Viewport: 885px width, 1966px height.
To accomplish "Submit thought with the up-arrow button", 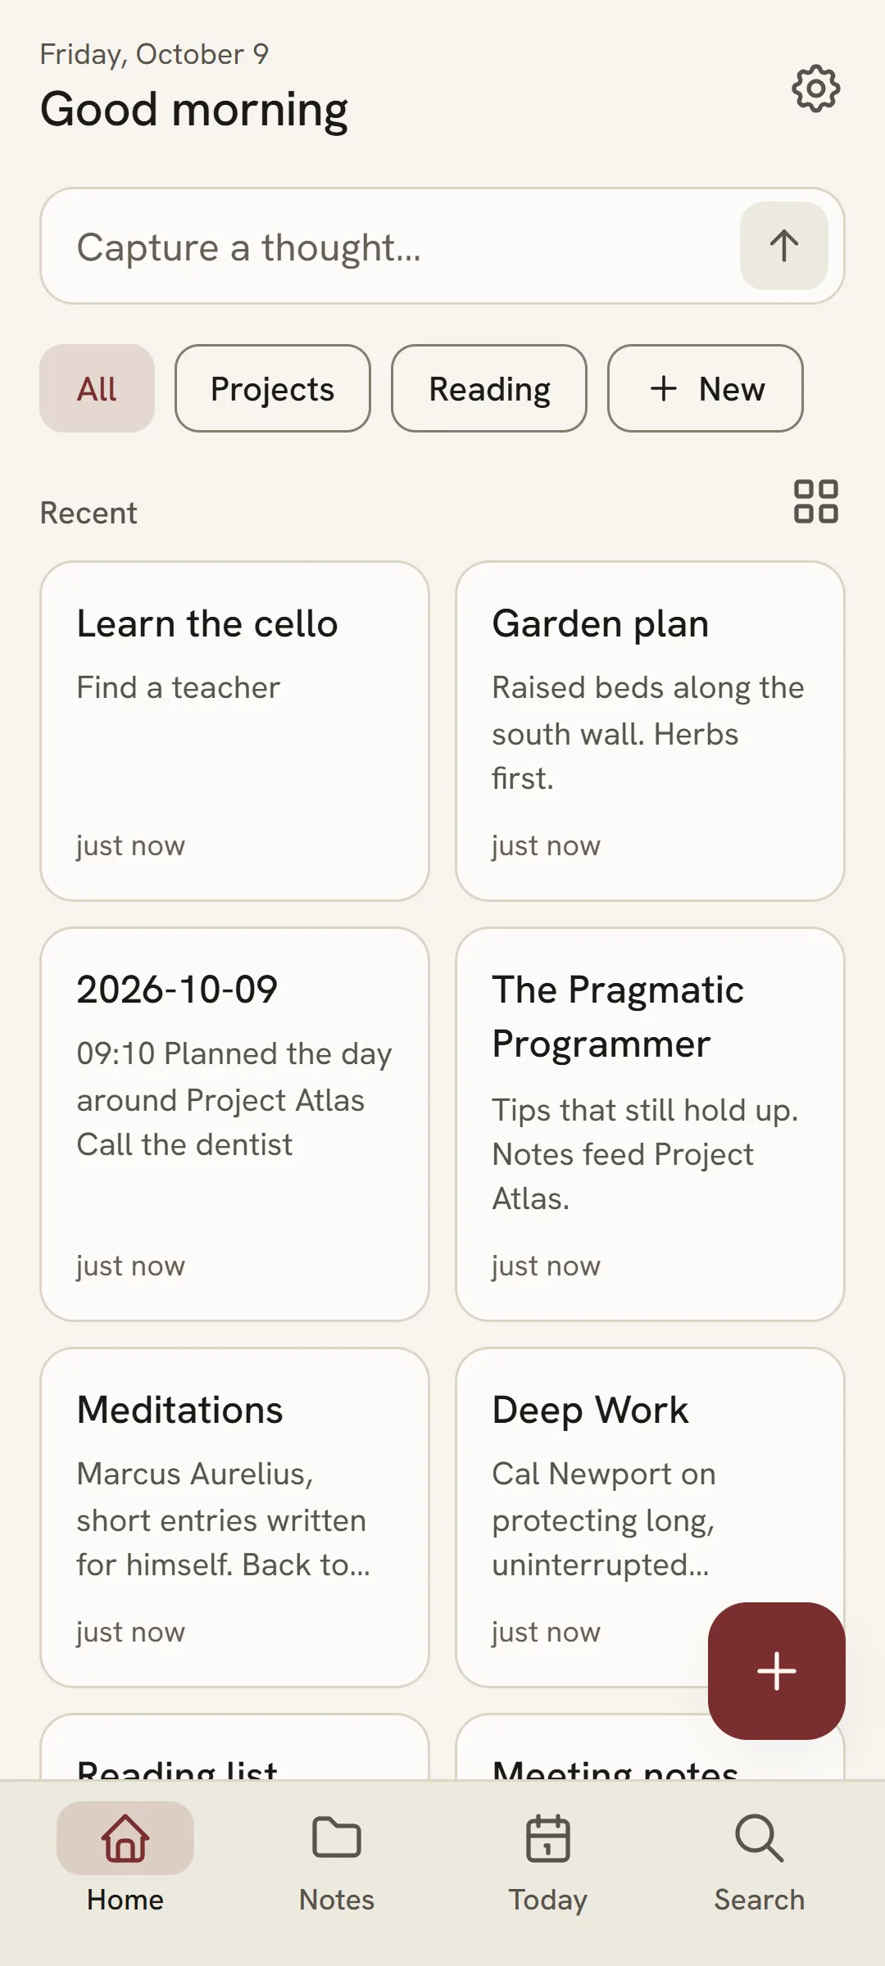I will (x=784, y=246).
